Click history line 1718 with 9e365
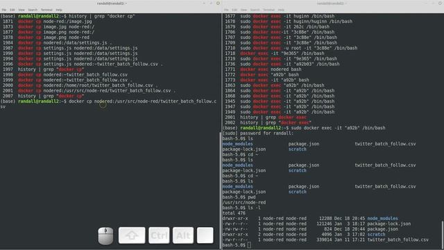 (275, 53)
